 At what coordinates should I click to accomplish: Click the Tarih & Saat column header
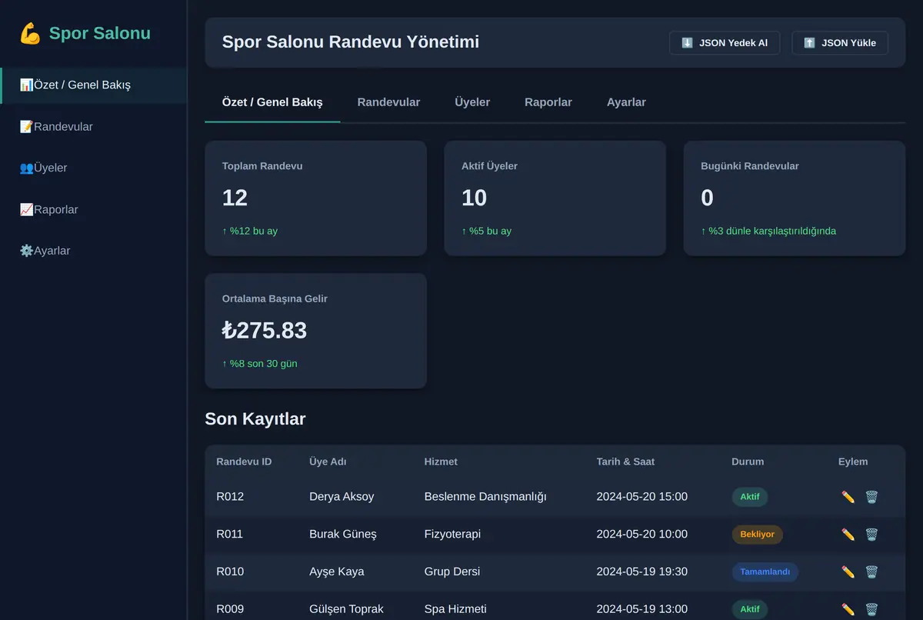[625, 462]
